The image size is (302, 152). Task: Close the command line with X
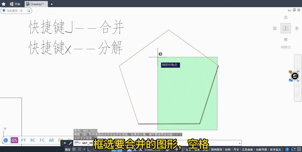pyautogui.click(x=65, y=143)
